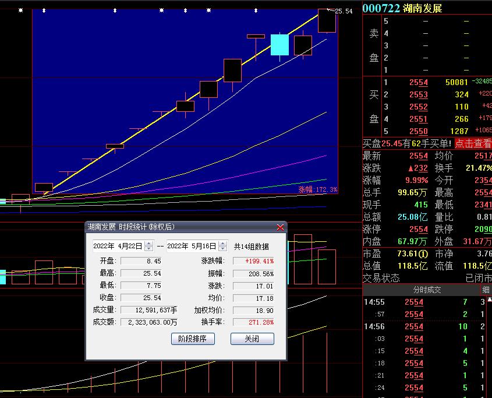Image resolution: width=492 pixels, height=398 pixels.
Task: Increase the end date using up spinner
Action: tap(222, 244)
